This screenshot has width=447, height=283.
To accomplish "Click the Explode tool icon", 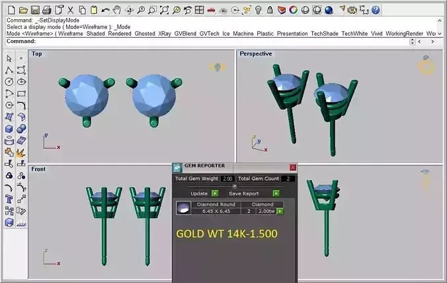I will [x=21, y=153].
